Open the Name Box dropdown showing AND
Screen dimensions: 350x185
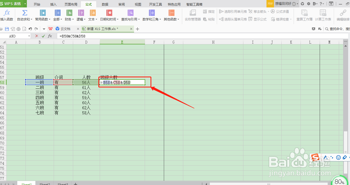[x=29, y=36]
